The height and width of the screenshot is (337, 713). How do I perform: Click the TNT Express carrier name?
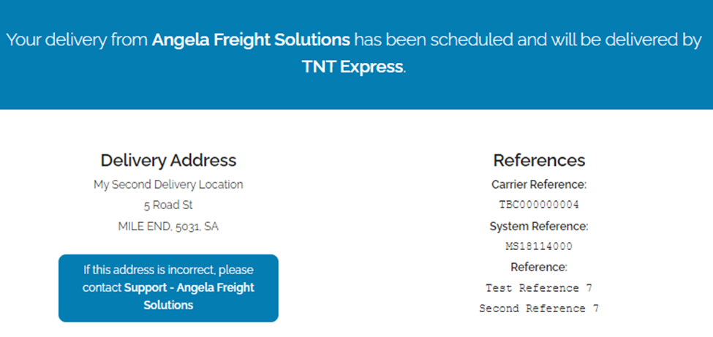point(352,67)
